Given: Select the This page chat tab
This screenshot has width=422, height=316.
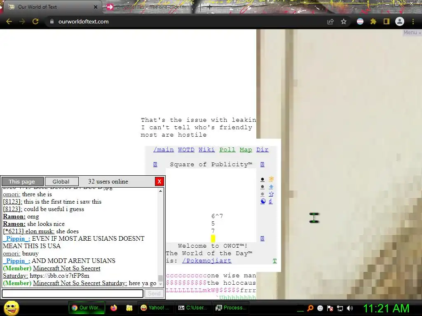Looking at the screenshot, I should (22, 181).
